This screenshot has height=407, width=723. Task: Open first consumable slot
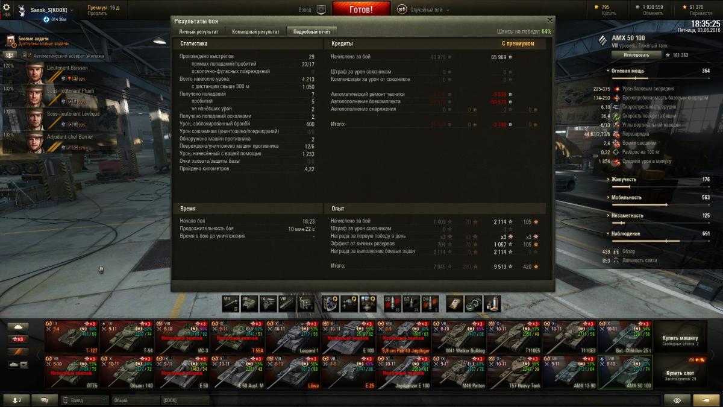pyautogui.click(x=455, y=303)
